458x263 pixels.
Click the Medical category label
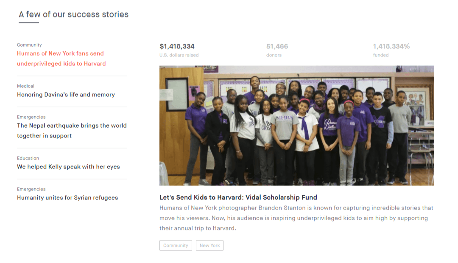tap(26, 86)
